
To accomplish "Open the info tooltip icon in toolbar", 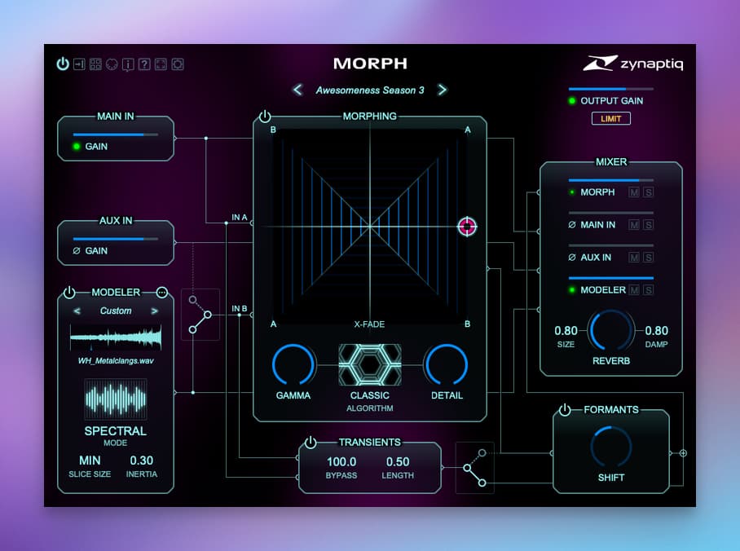I will [128, 64].
